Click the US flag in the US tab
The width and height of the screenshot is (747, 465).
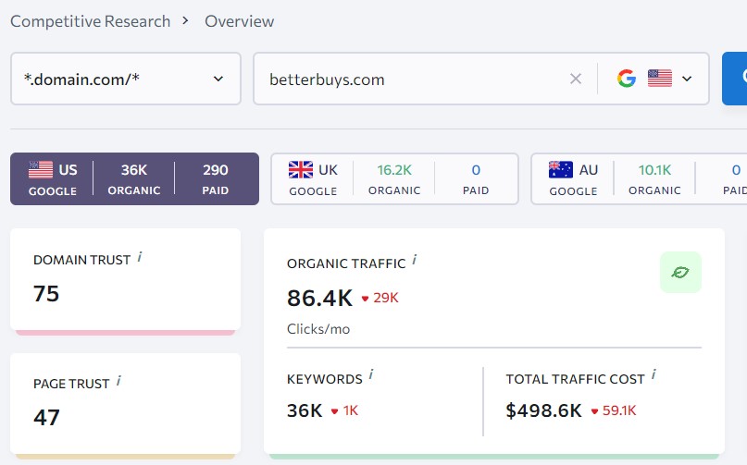pyautogui.click(x=41, y=169)
